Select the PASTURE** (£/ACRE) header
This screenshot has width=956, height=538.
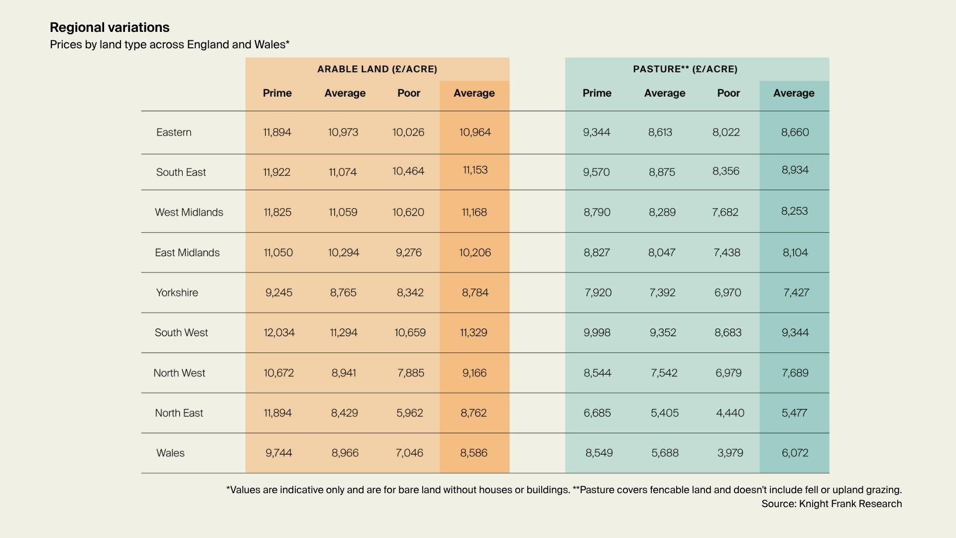pyautogui.click(x=685, y=69)
